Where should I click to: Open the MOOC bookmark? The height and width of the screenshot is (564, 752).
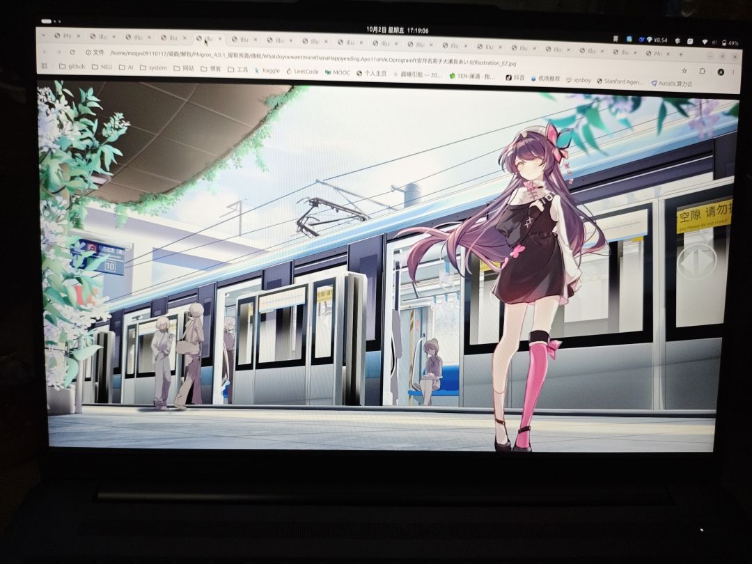coord(338,72)
